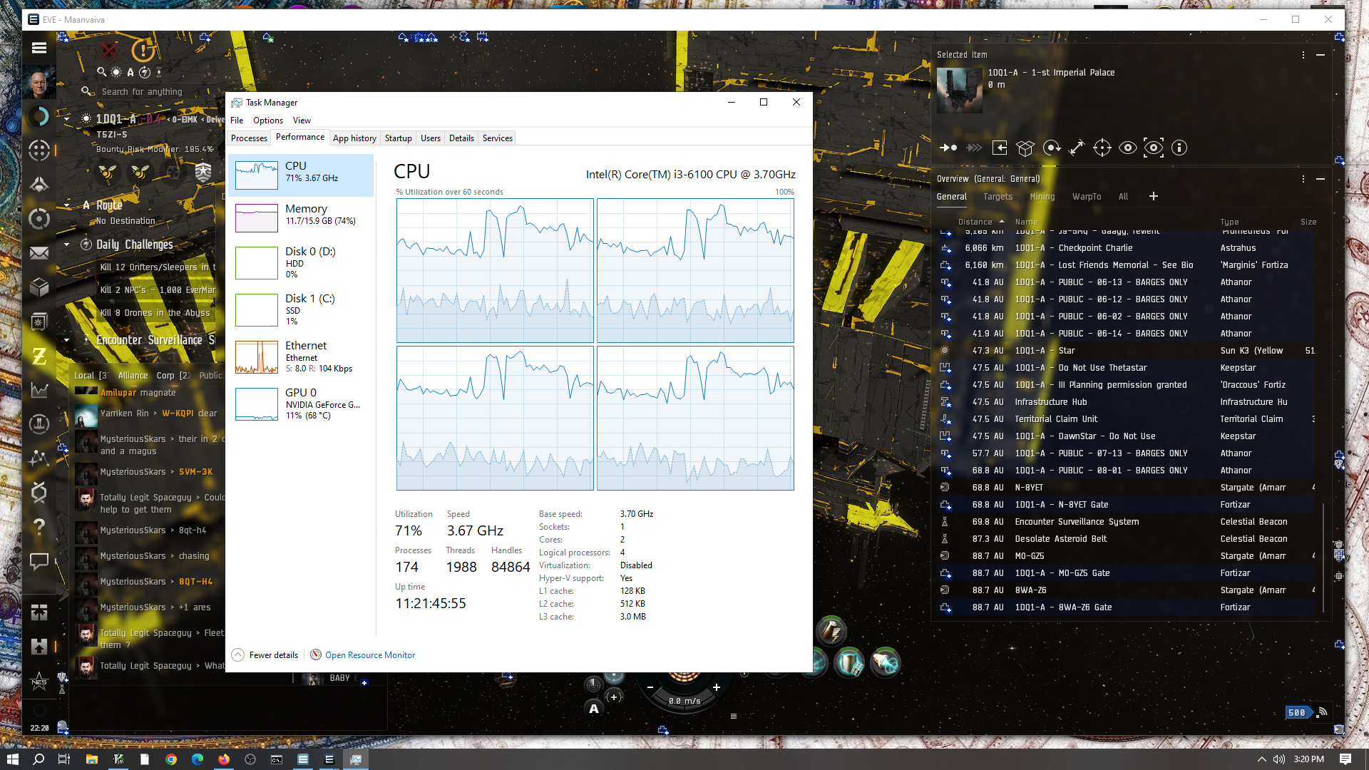Image resolution: width=1369 pixels, height=770 pixels.
Task: Open Task Manager Processes tab
Action: tap(249, 138)
